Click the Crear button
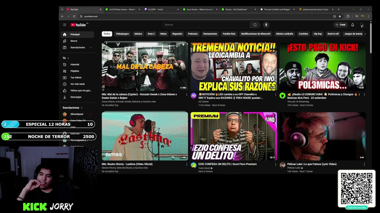This screenshot has height=213, width=380. coord(341,25)
